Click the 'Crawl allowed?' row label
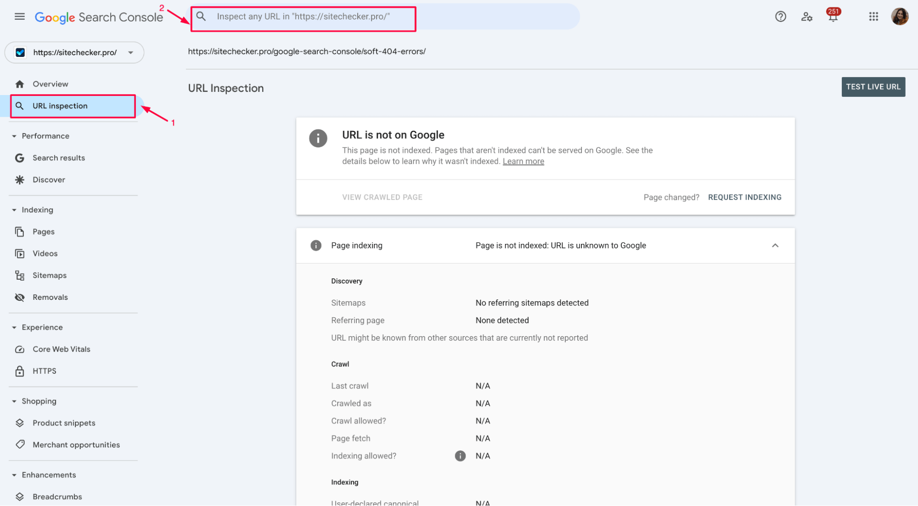The height and width of the screenshot is (506, 918). click(358, 421)
